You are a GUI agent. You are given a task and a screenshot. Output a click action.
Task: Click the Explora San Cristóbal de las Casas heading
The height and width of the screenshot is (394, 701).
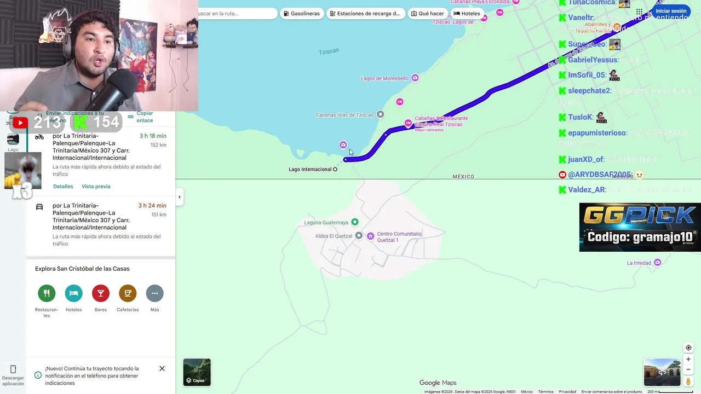[x=82, y=269]
